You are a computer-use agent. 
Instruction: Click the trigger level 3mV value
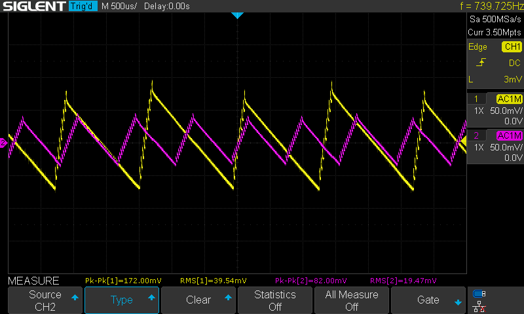pyautogui.click(x=513, y=79)
